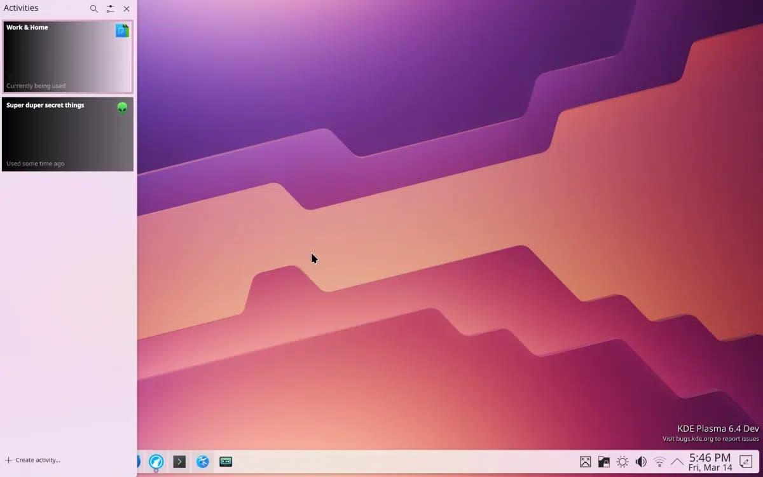Image resolution: width=763 pixels, height=477 pixels.
Task: Launch the Konsole terminal from the taskbar
Action: (x=179, y=462)
